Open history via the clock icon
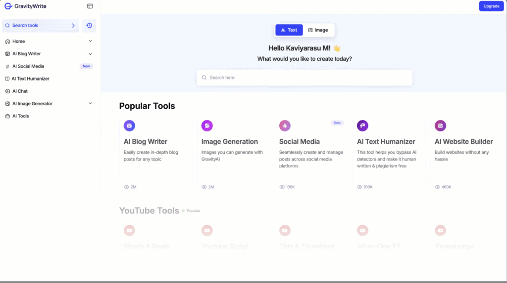507x283 pixels. pyautogui.click(x=89, y=25)
